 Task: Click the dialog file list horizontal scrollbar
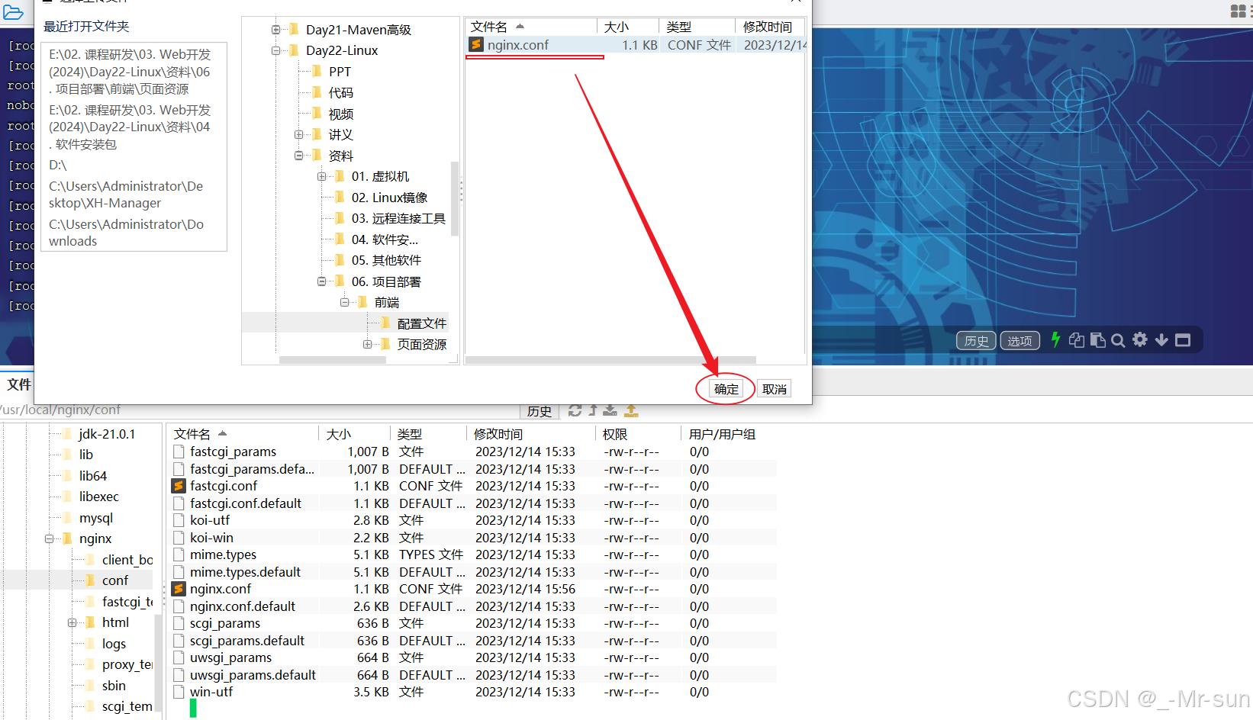(610, 360)
